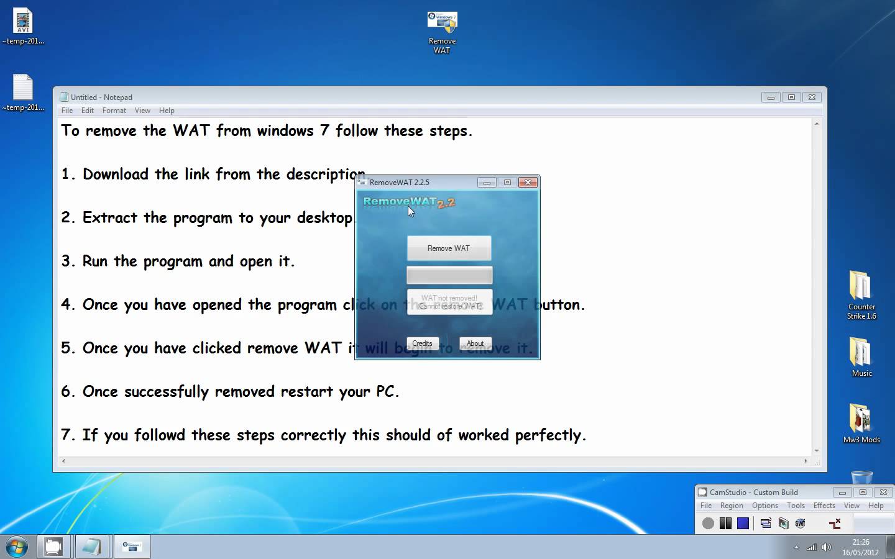Viewport: 895px width, 559px height.
Task: Open the Windows Start menu orb
Action: point(17,547)
